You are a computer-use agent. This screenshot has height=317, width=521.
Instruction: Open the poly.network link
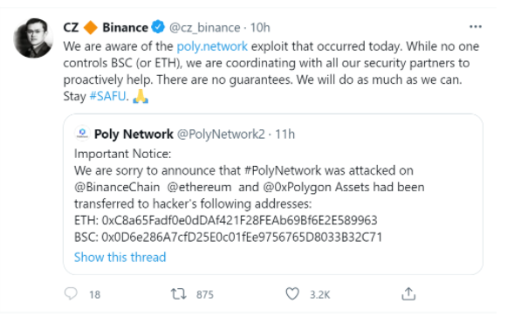pyautogui.click(x=212, y=46)
